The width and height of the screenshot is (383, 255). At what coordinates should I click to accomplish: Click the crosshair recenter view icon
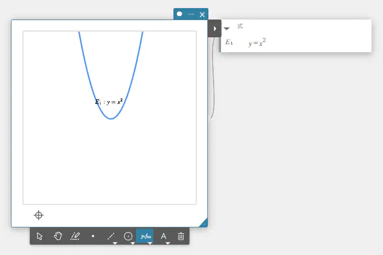(38, 215)
